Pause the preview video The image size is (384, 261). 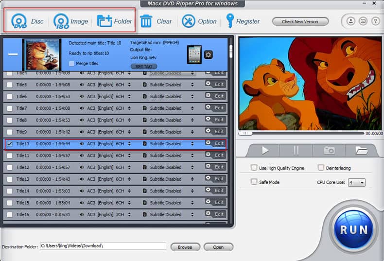pyautogui.click(x=296, y=150)
